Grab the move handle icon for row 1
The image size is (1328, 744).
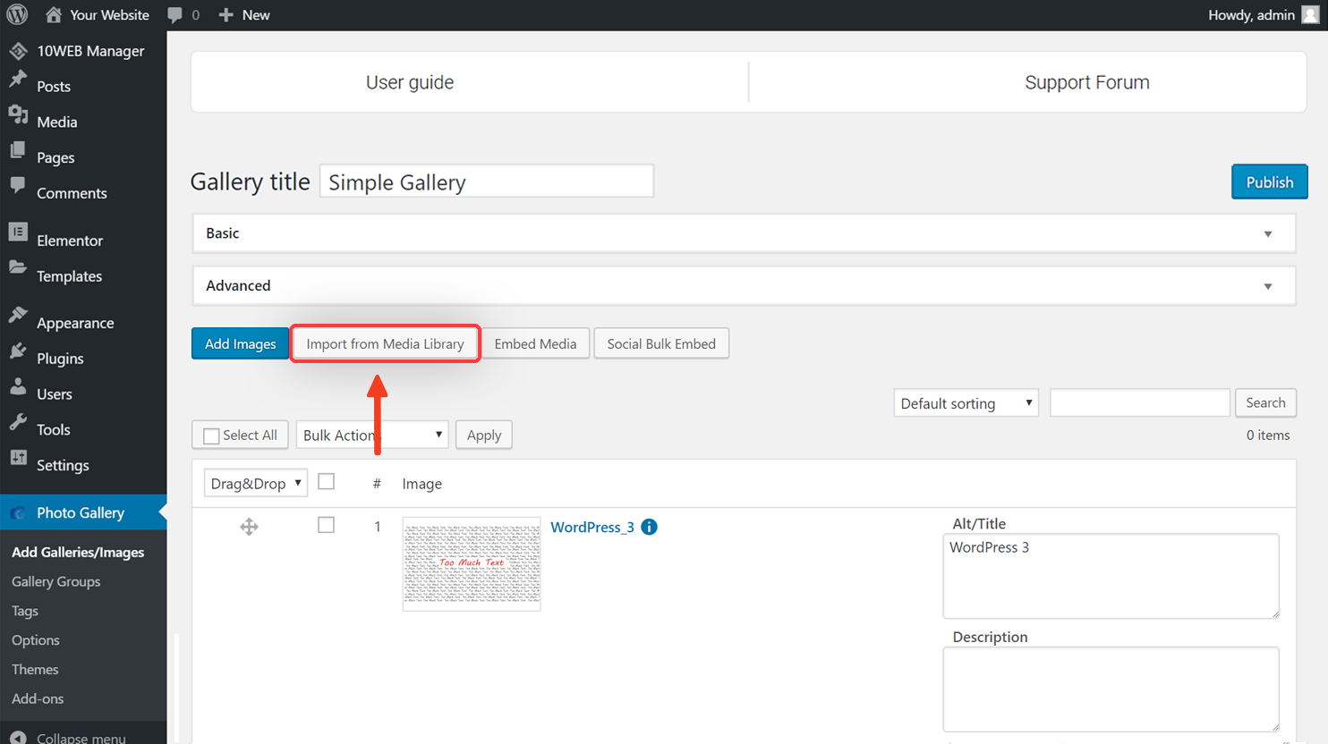(x=249, y=527)
